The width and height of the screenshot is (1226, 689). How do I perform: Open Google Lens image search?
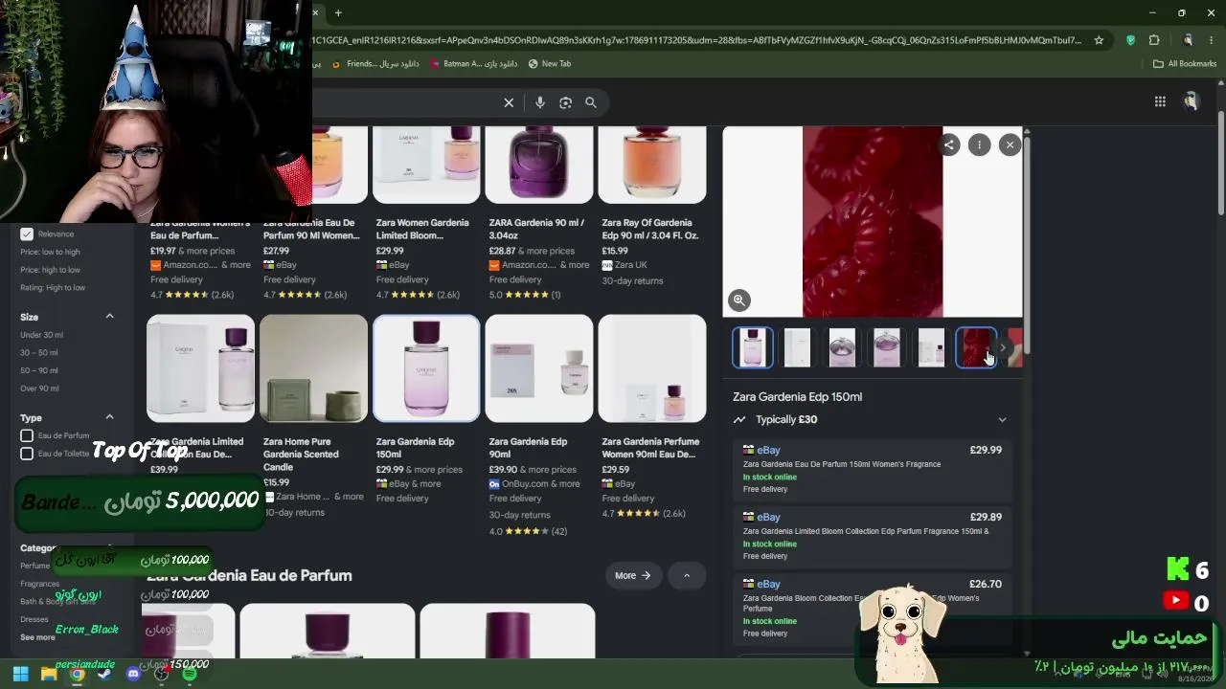pos(565,102)
